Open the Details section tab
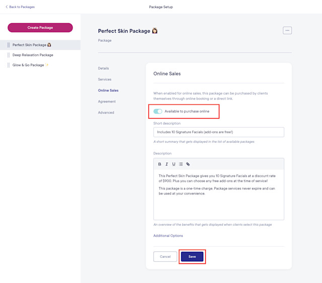Screen dimensions: 322x283 click(x=103, y=68)
